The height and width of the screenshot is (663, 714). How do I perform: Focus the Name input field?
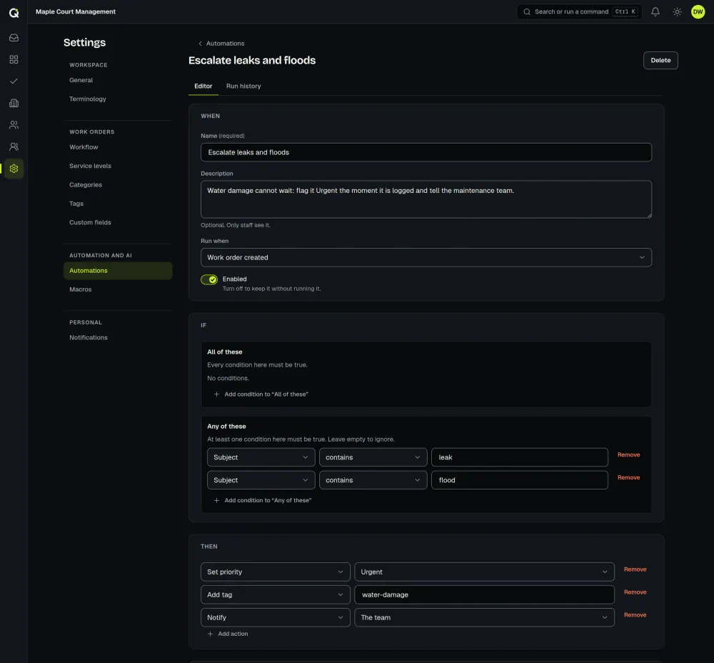(426, 152)
